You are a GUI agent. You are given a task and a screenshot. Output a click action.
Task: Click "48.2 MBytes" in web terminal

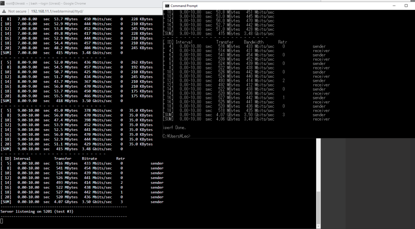coord(66,48)
